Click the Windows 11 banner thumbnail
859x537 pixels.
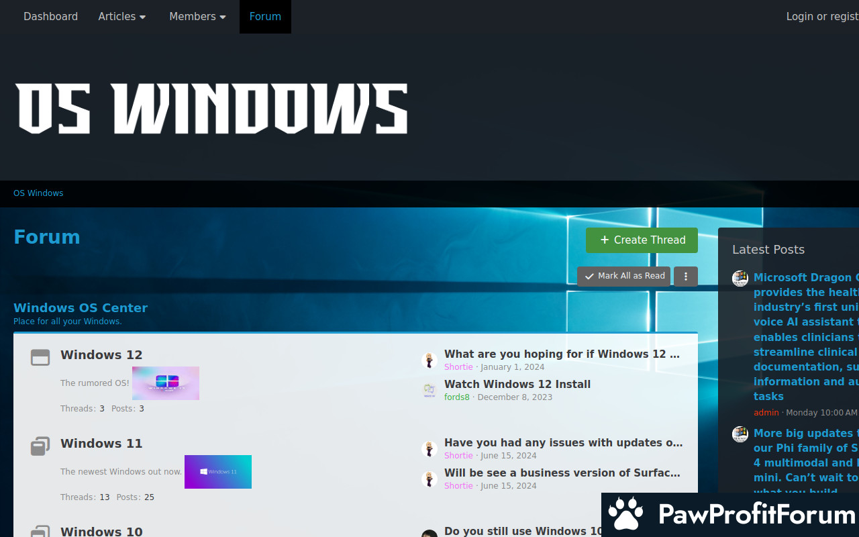pyautogui.click(x=218, y=472)
